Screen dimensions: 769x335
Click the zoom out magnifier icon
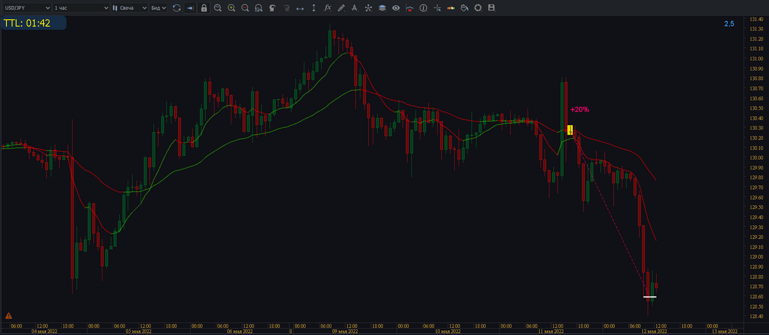click(245, 8)
